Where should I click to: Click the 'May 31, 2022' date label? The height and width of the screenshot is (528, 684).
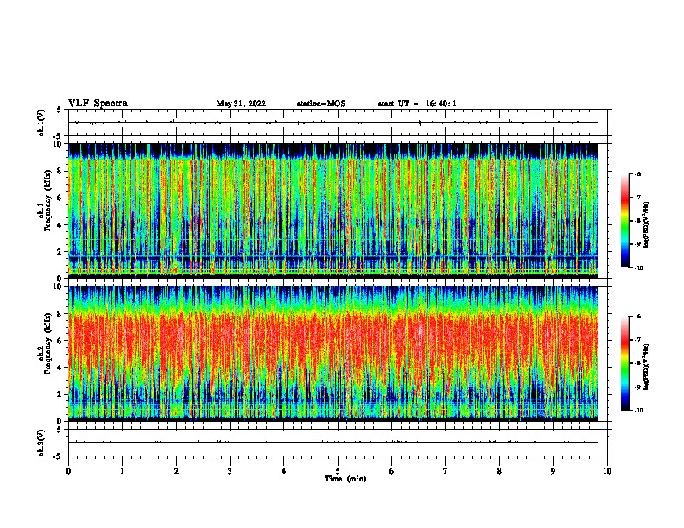tap(241, 104)
